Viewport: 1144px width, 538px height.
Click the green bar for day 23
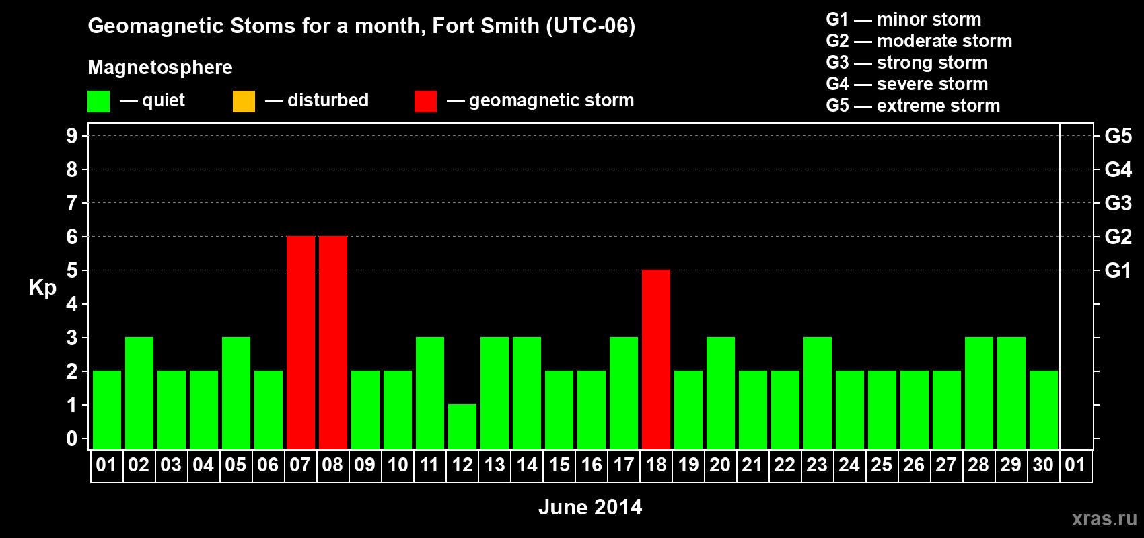pyautogui.click(x=818, y=393)
